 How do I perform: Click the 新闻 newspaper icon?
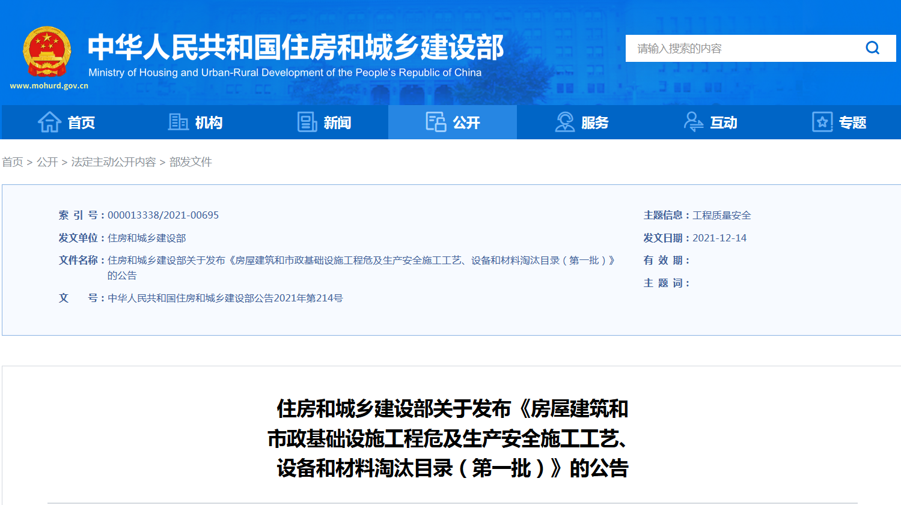(307, 122)
